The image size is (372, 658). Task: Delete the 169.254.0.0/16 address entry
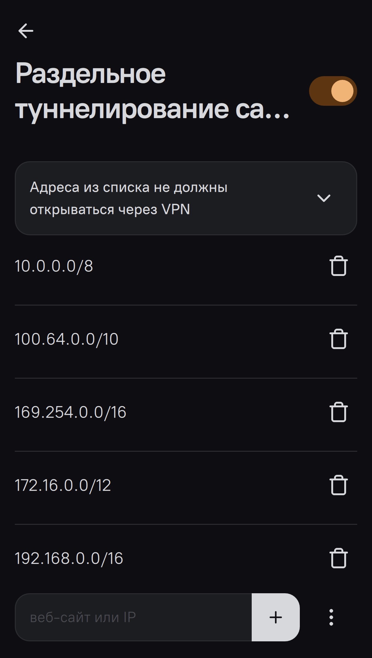click(x=339, y=412)
